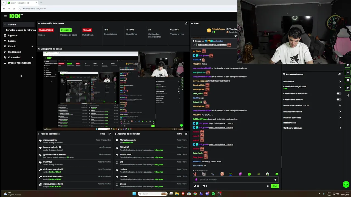Click the channel points infinity balance

(x=196, y=186)
